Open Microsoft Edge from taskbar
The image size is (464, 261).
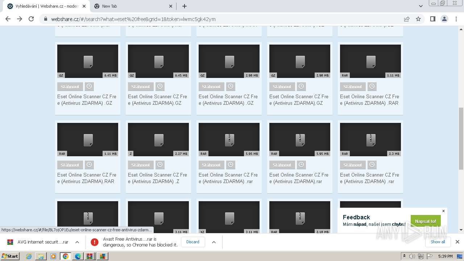tap(78, 256)
